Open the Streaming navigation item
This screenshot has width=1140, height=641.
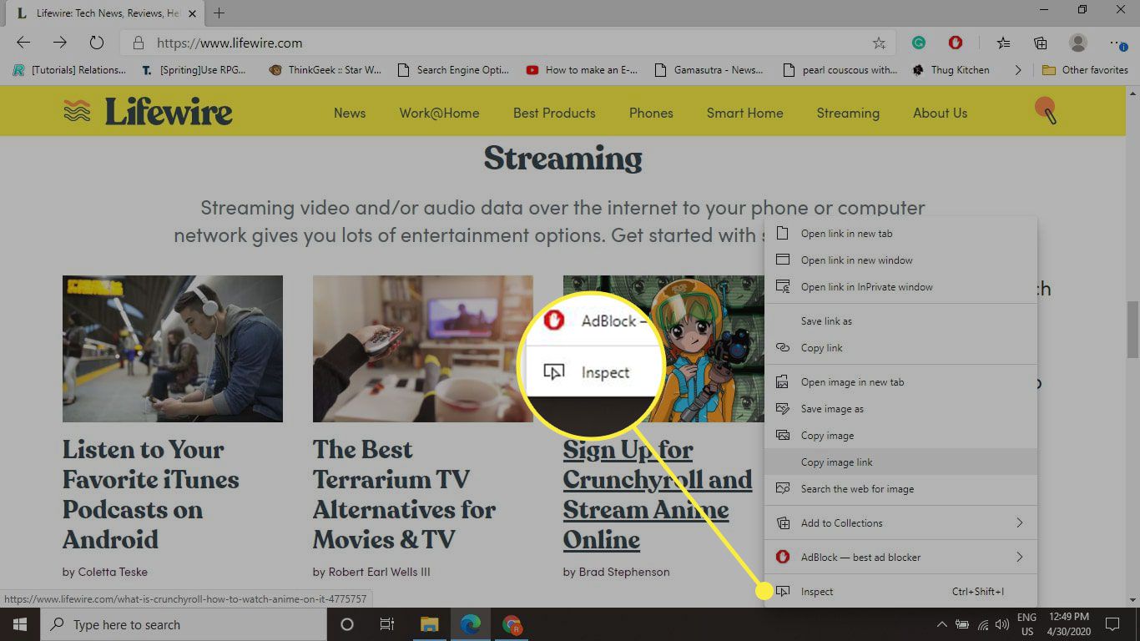848,113
